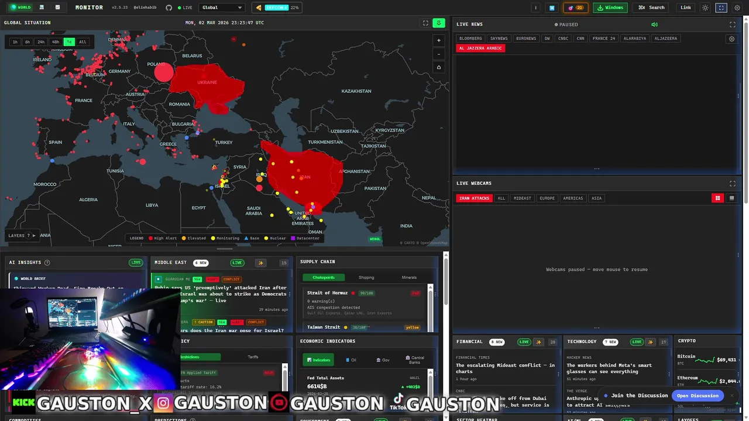749x421 pixels.
Task: Switch to the second variant view icon
Action: (x=42, y=8)
